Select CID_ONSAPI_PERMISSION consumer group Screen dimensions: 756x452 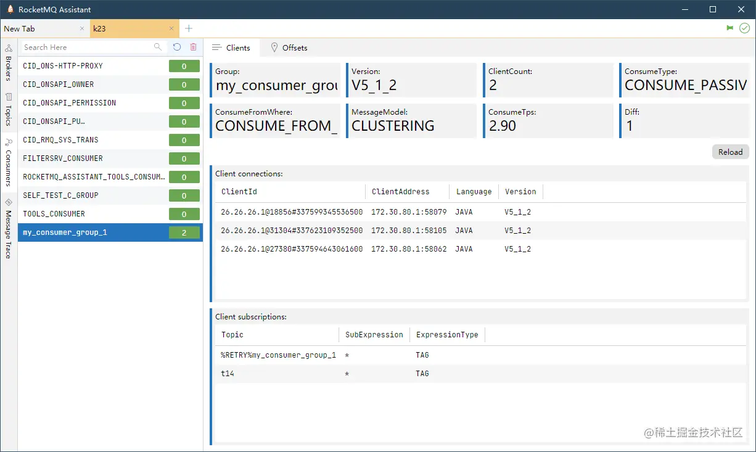[x=110, y=103]
